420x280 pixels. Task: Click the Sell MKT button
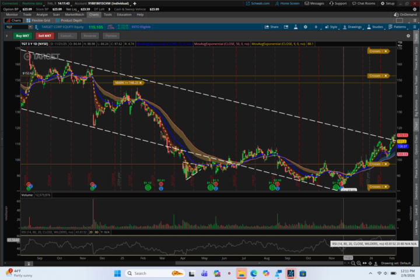45,36
